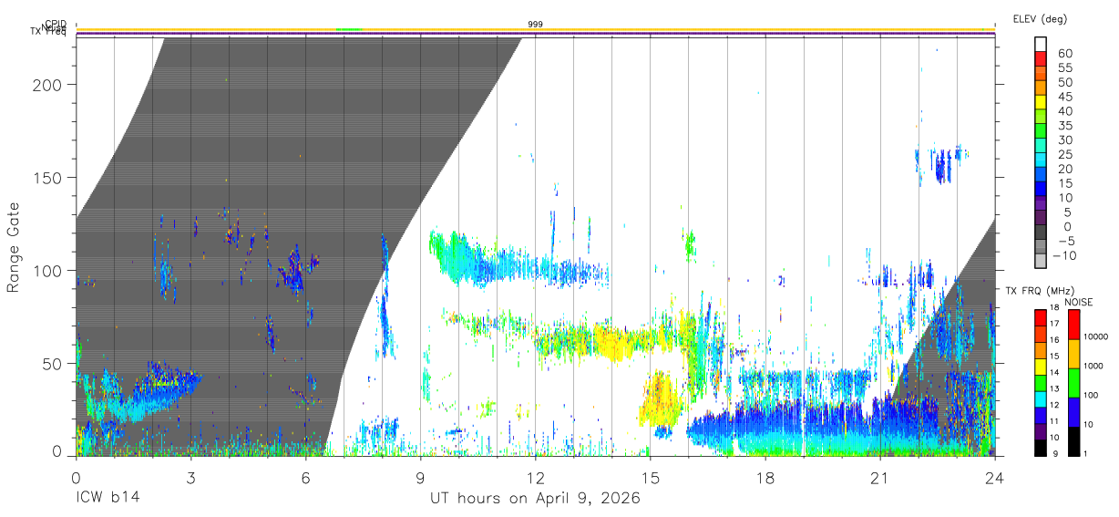Click the '45' label on ELEV scale
1119x517 pixels.
[1065, 97]
